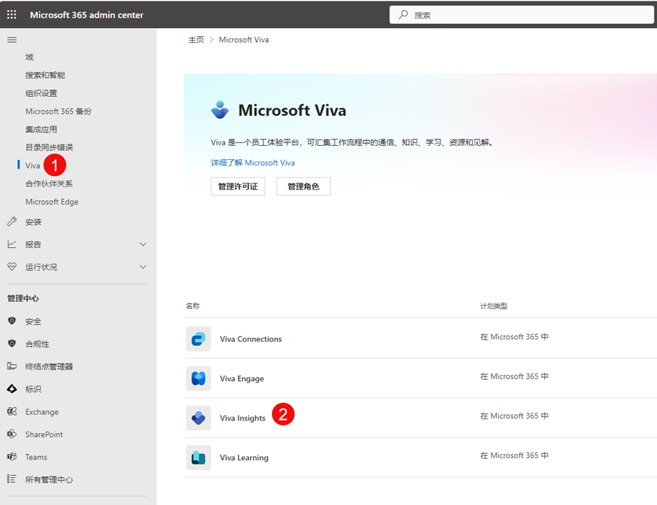Open Teams admin center link
This screenshot has width=657, height=505.
pos(36,457)
